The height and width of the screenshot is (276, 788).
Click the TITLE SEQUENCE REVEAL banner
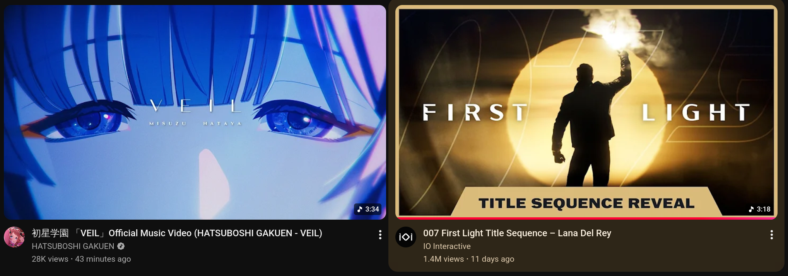[586, 203]
